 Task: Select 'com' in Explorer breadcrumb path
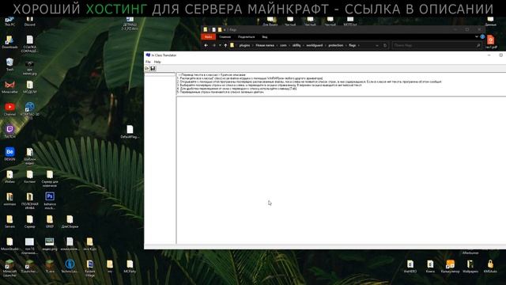click(283, 46)
